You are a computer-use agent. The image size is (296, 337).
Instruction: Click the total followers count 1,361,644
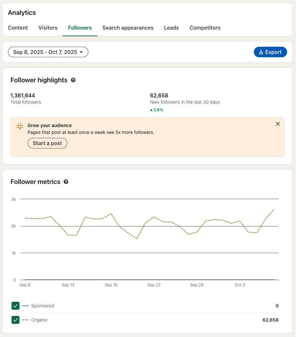(23, 95)
